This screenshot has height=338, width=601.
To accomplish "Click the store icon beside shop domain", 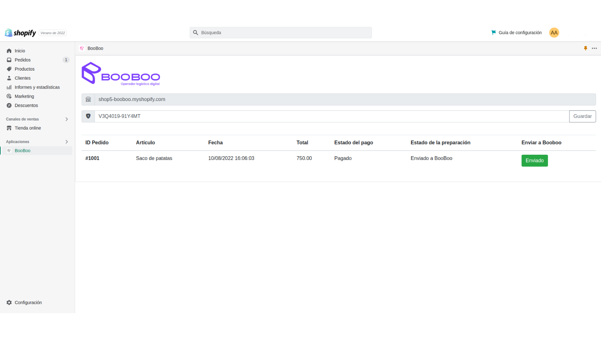I will point(88,100).
